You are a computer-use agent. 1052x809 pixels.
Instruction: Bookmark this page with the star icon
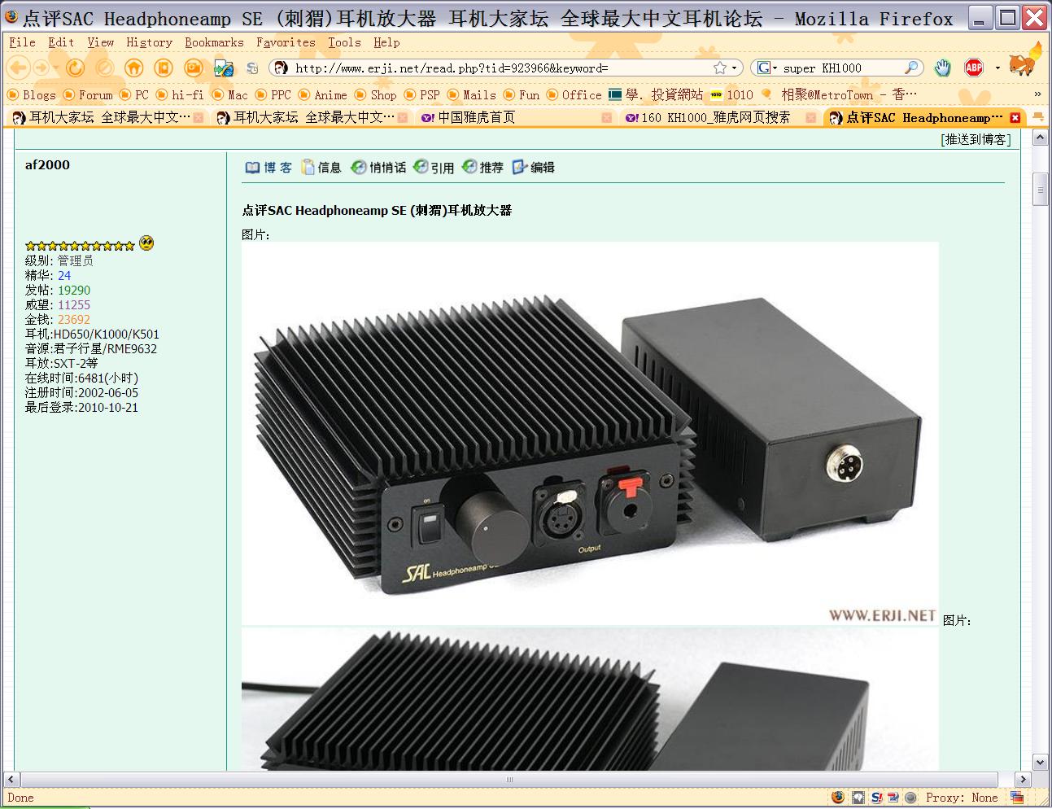[x=719, y=68]
